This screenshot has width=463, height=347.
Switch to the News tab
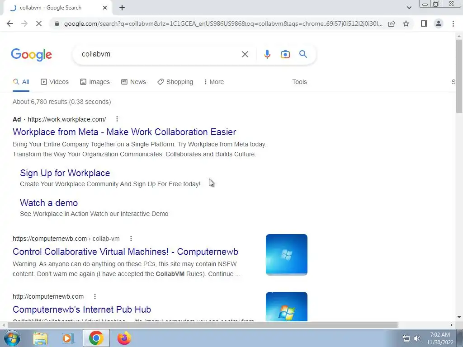point(133,82)
